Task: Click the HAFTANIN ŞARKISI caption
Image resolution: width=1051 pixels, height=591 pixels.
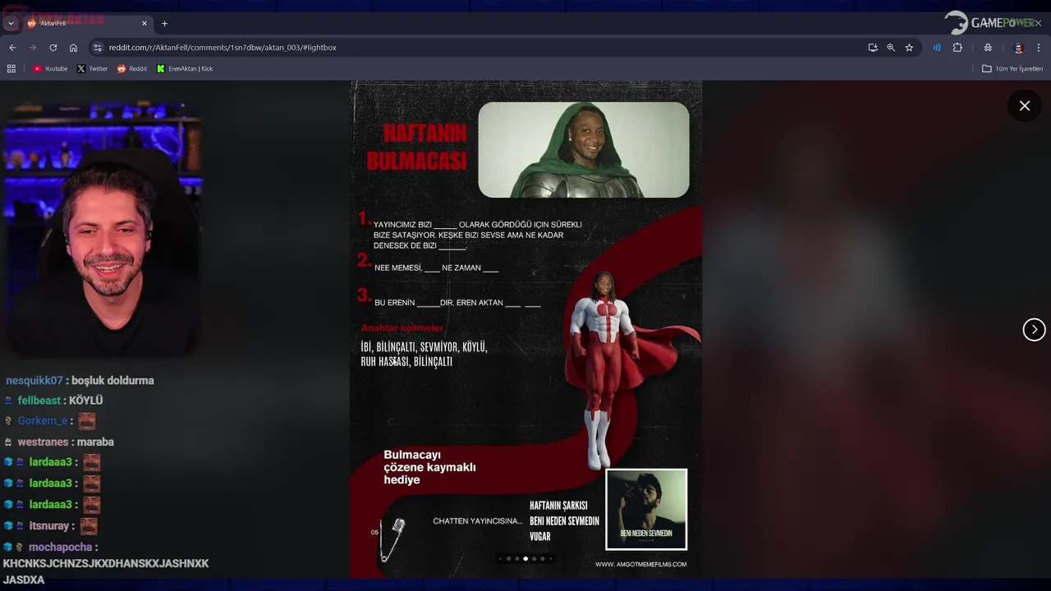Action: coord(558,506)
